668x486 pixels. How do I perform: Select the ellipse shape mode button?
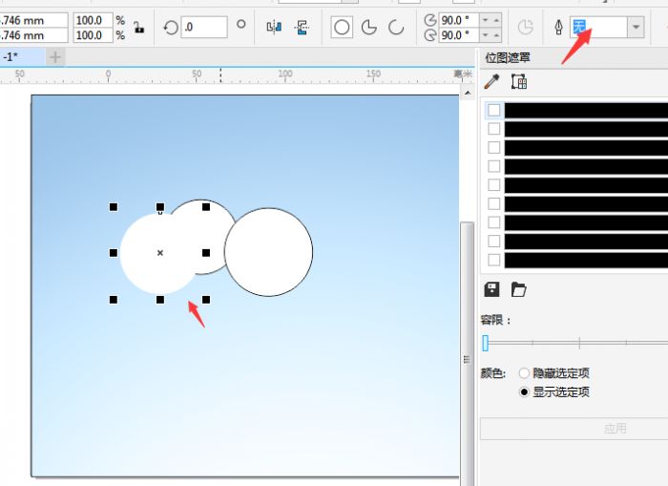pyautogui.click(x=342, y=28)
